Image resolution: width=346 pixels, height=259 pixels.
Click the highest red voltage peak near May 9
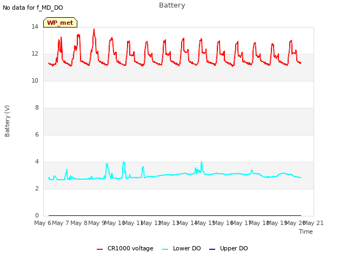pyautogui.click(x=94, y=29)
